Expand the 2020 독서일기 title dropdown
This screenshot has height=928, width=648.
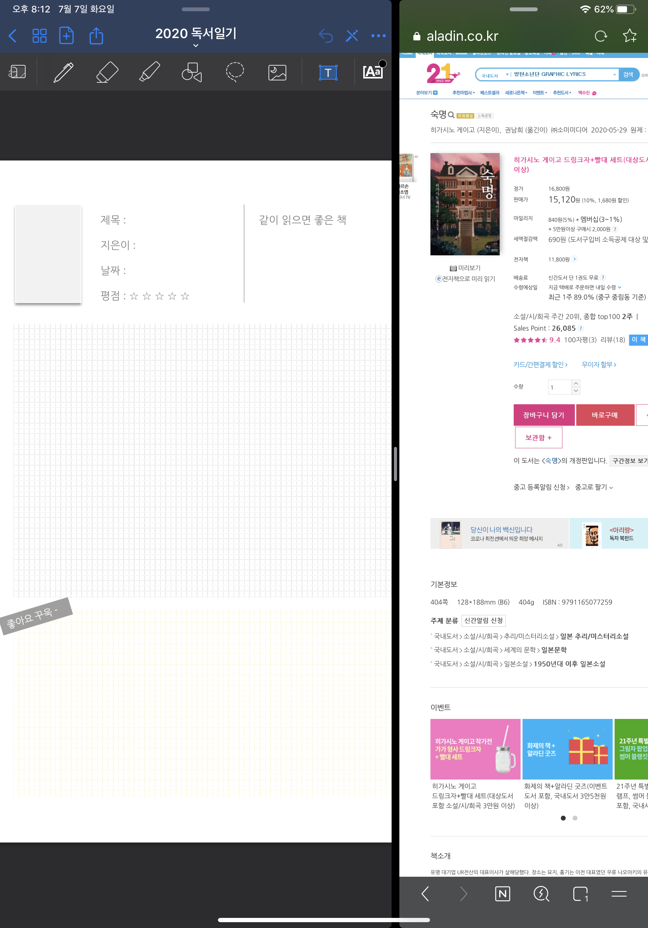click(196, 46)
